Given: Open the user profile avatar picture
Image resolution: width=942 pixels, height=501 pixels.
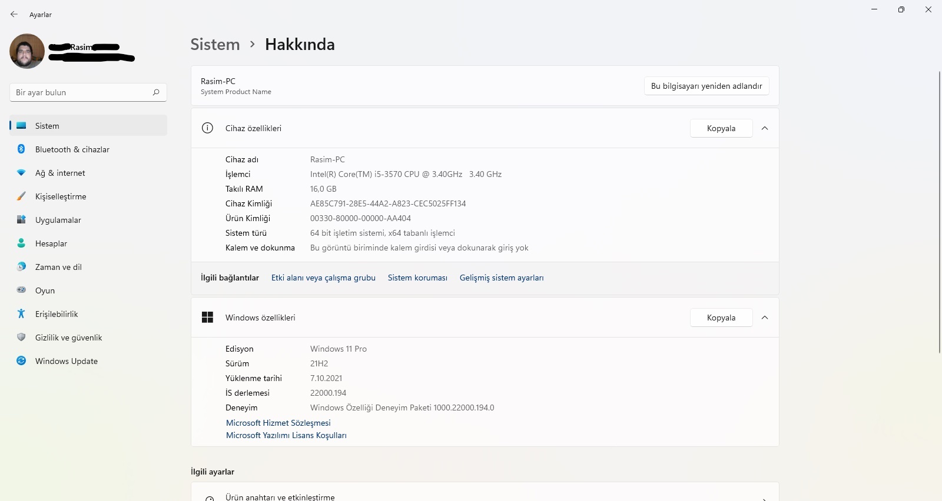Looking at the screenshot, I should pyautogui.click(x=27, y=51).
